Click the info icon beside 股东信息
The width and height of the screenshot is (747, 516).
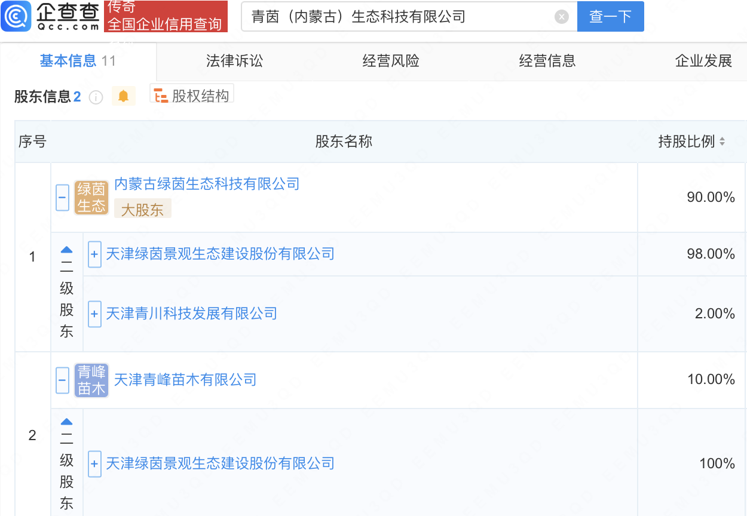(96, 97)
